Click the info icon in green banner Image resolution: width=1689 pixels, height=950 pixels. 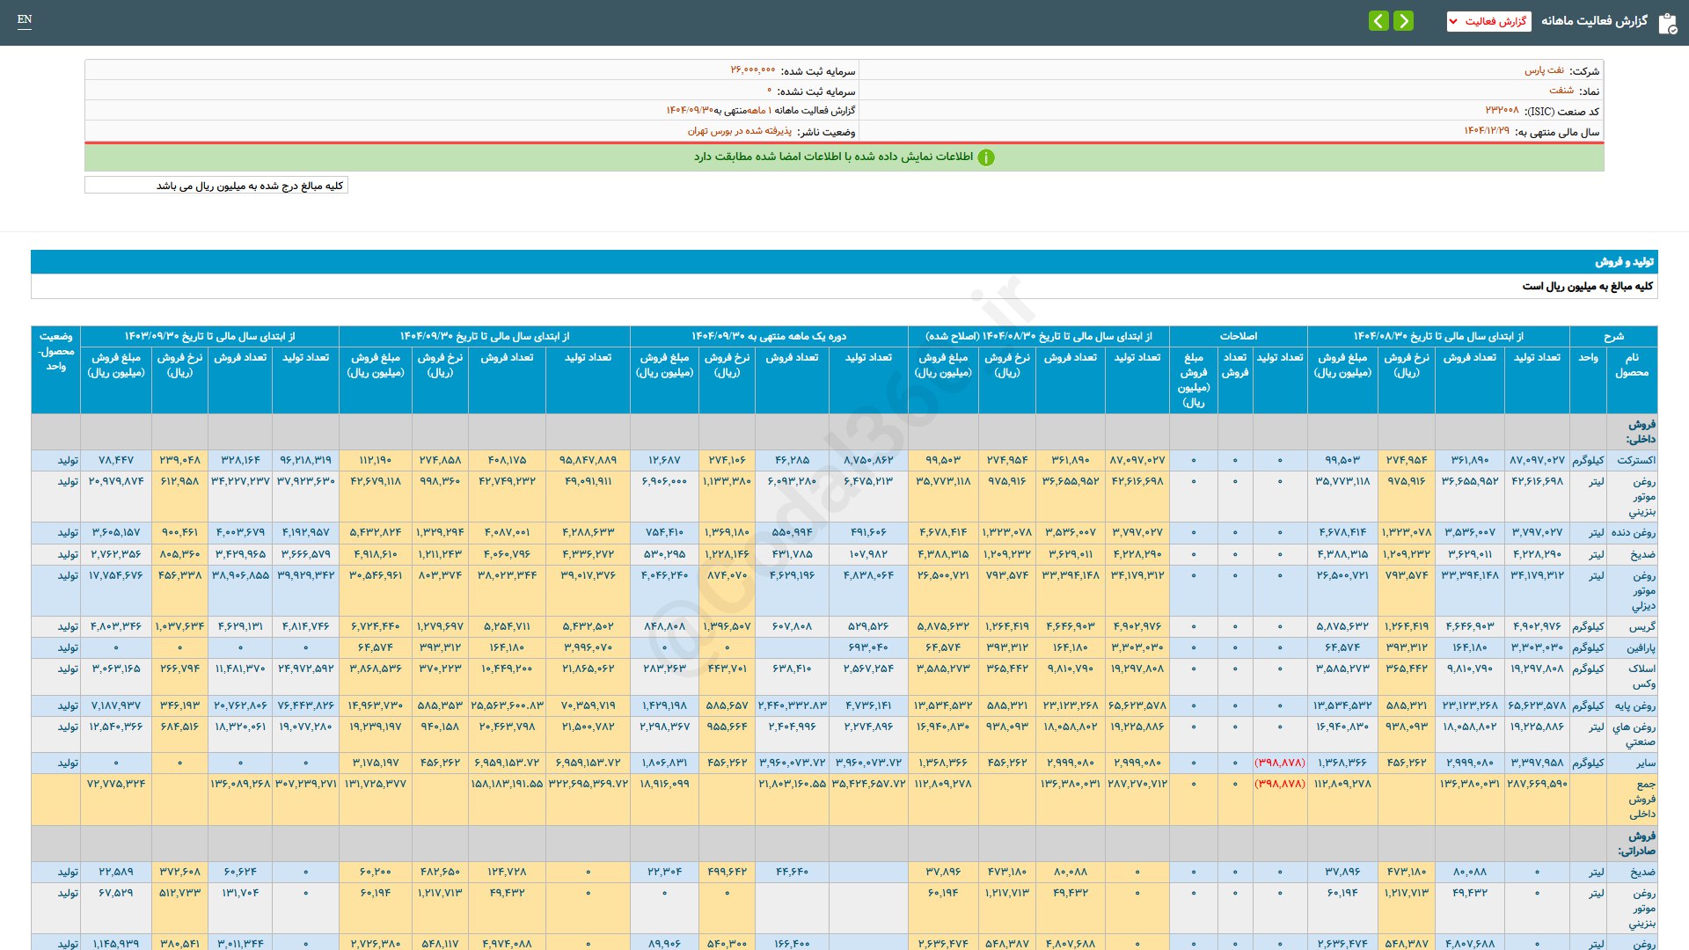(x=986, y=157)
